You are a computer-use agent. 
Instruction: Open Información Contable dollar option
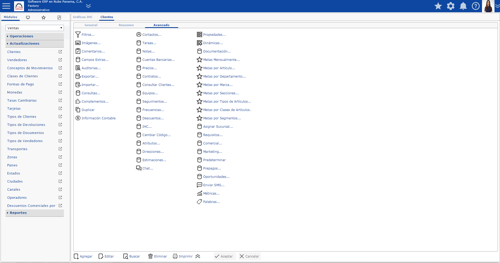(x=95, y=118)
